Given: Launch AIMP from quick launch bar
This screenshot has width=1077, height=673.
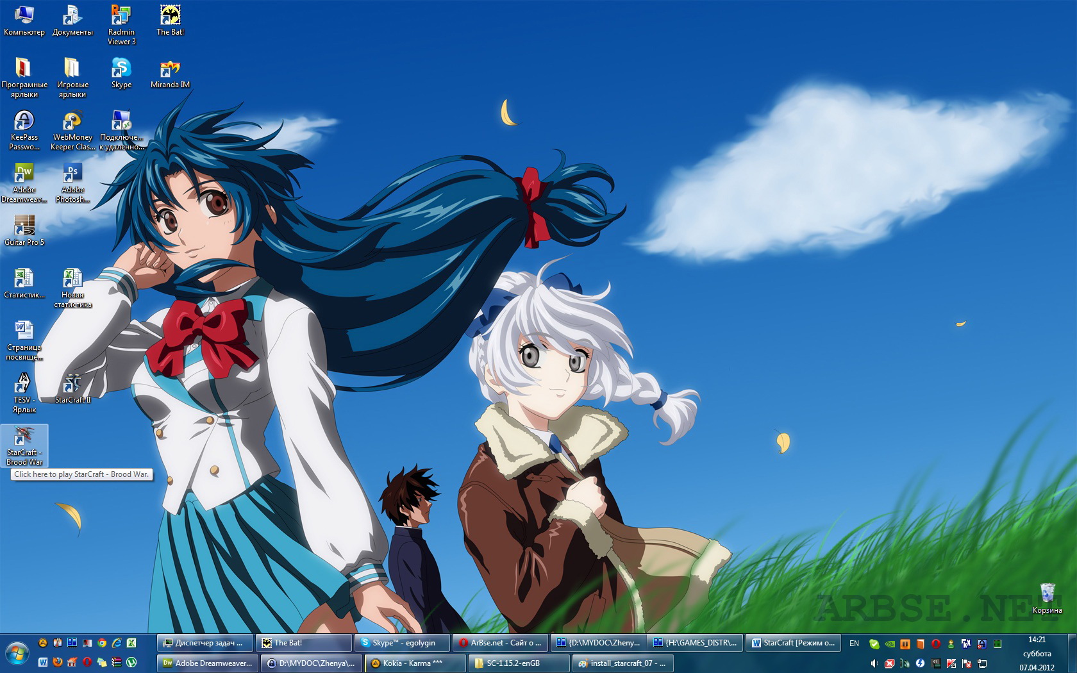Looking at the screenshot, I should coord(43,643).
